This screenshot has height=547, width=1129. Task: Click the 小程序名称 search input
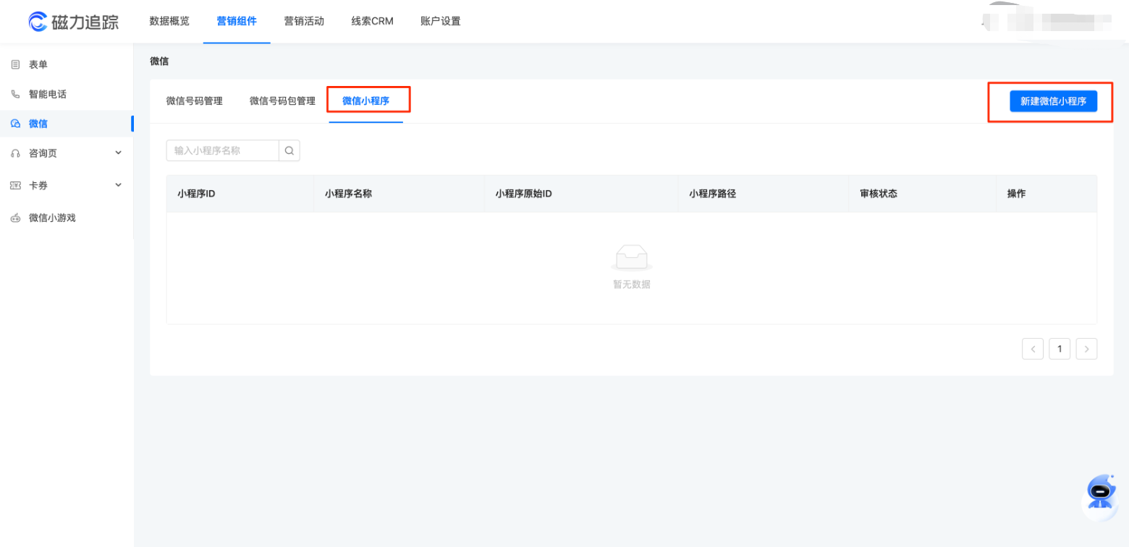coord(222,150)
